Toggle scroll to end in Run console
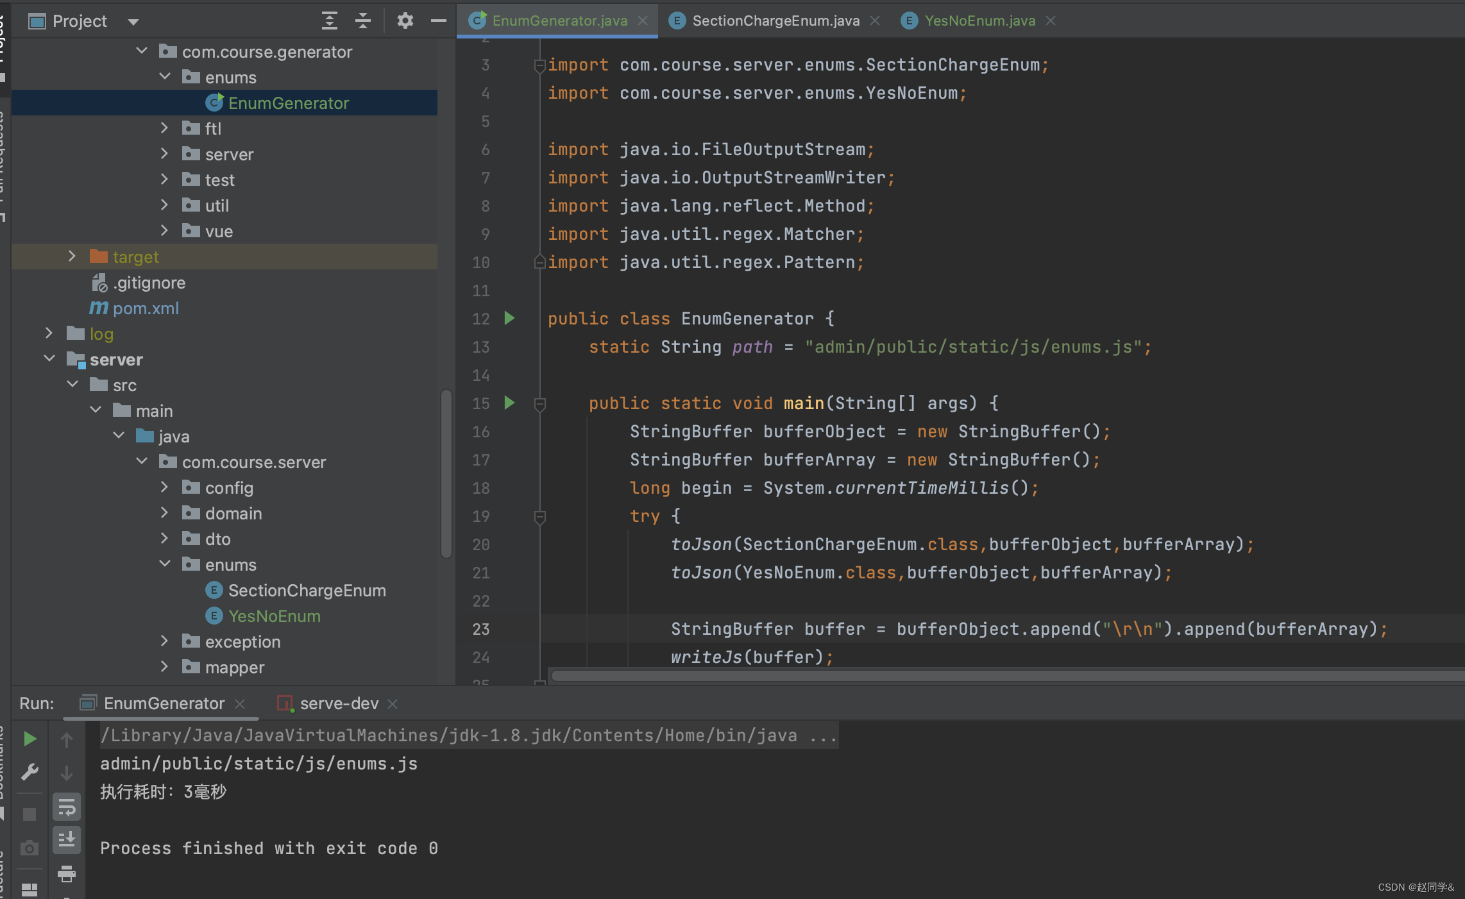Viewport: 1465px width, 899px height. pyautogui.click(x=67, y=839)
